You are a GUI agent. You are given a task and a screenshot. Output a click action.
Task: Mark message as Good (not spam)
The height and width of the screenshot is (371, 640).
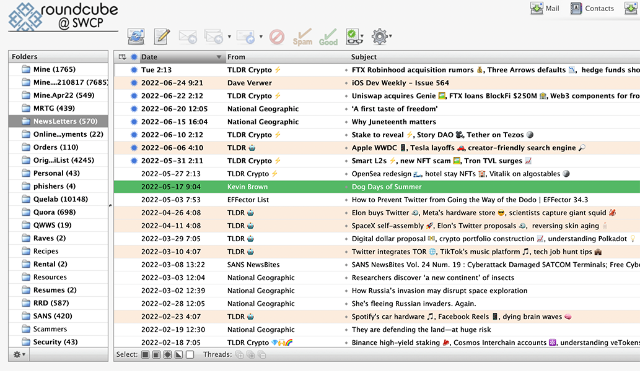(x=328, y=36)
